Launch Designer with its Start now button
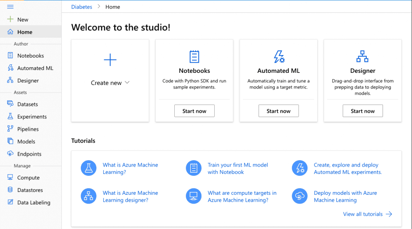The image size is (412, 229). click(362, 111)
